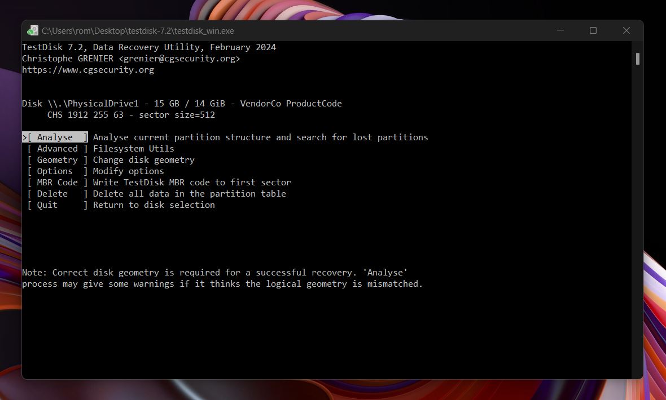
Task: Click the grenier@cgsecurity.org email address
Action: click(179, 59)
